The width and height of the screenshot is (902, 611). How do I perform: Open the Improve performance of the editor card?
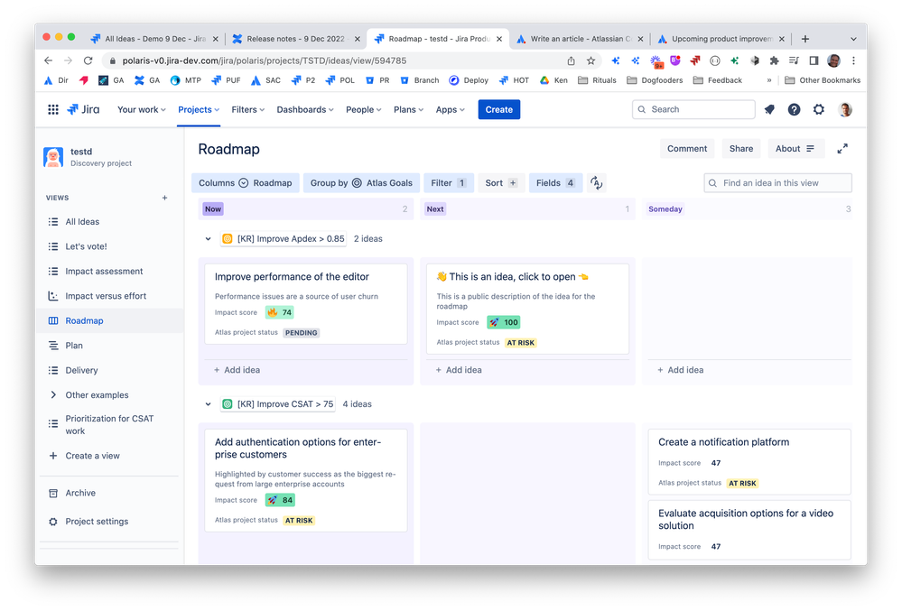(x=305, y=303)
